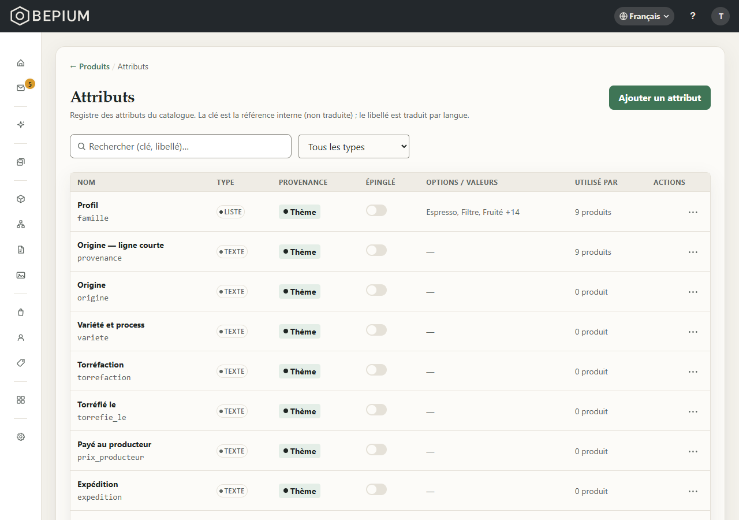The width and height of the screenshot is (739, 520).
Task: Open the four-squares apps grid sidebar icon
Action: pyautogui.click(x=21, y=400)
